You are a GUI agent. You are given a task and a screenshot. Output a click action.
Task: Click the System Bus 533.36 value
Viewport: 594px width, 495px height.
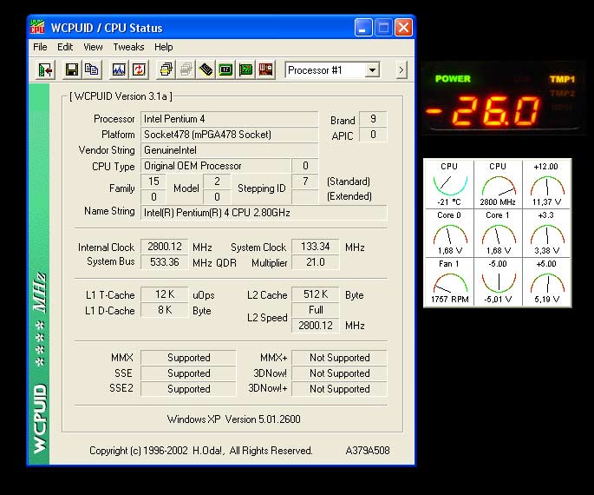point(165,262)
